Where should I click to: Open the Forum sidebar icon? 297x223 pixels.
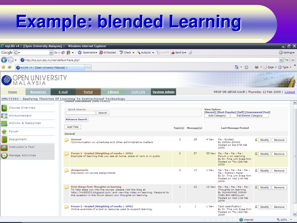tap(4, 132)
